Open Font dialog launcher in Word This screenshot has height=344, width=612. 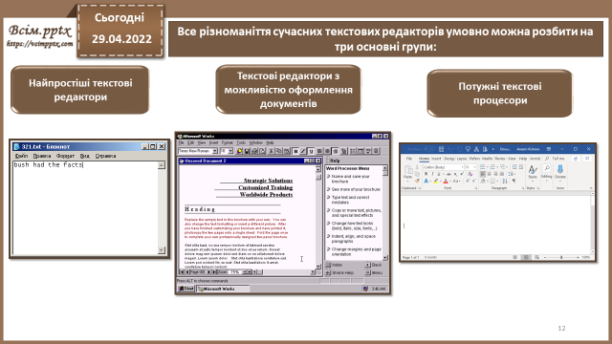476,188
